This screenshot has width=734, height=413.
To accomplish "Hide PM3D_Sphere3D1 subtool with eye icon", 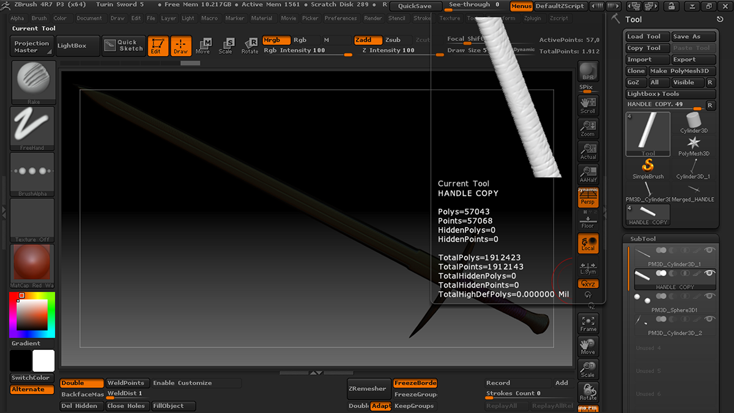I will 710,297.
